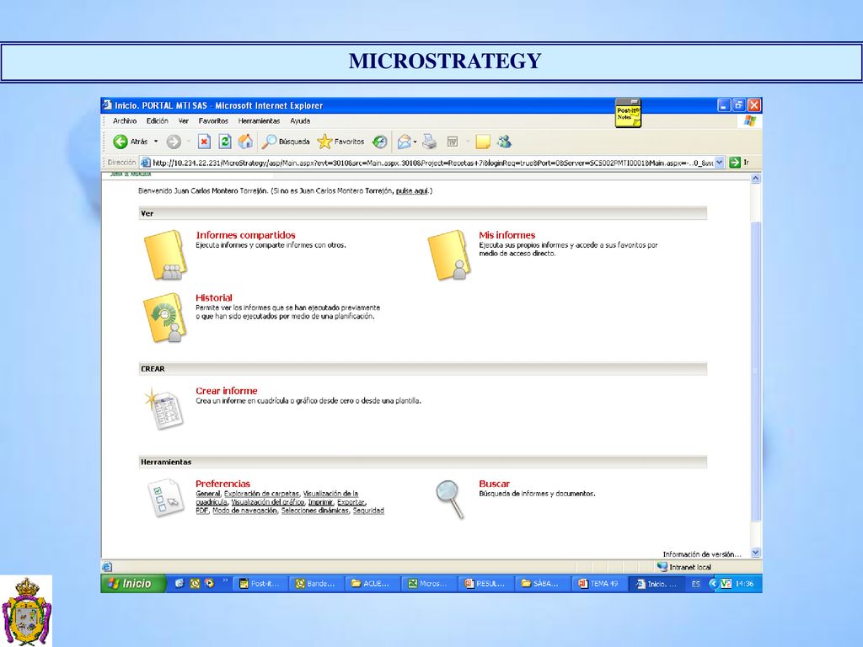Open General preferences link

tap(208, 494)
